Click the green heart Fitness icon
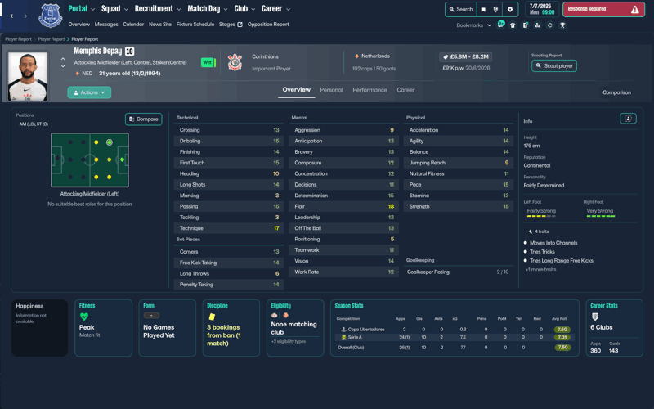Image resolution: width=654 pixels, height=409 pixels. click(x=84, y=317)
